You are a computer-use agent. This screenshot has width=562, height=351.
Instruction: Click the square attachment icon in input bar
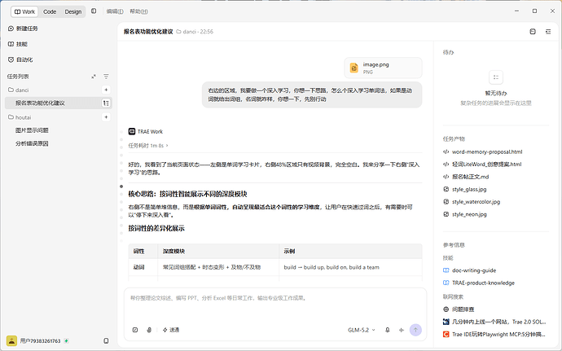tap(135, 330)
